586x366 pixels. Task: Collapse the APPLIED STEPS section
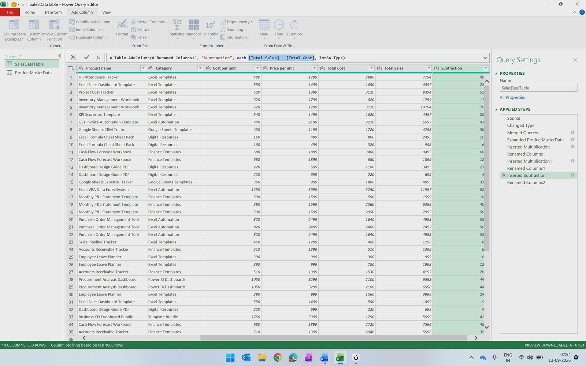click(x=496, y=109)
